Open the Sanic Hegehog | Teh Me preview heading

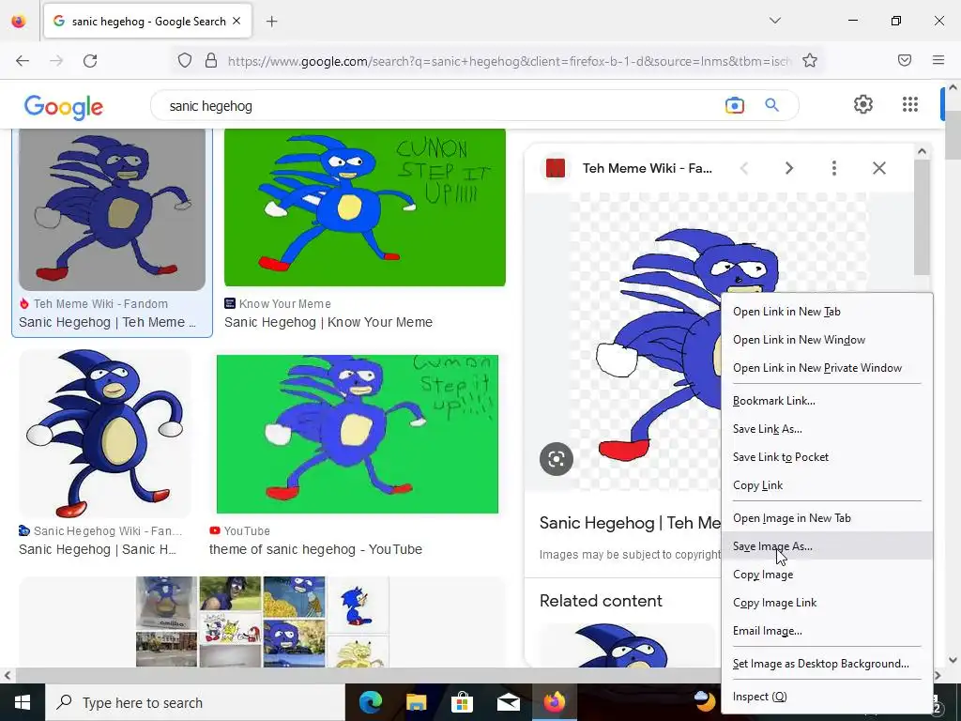[x=630, y=523]
